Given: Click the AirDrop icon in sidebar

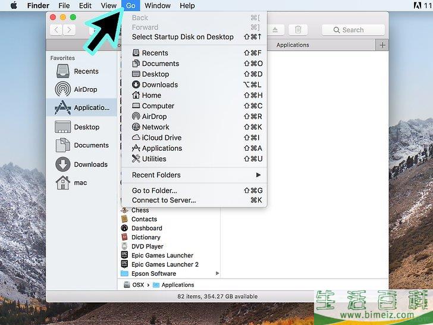Looking at the screenshot, I should (x=63, y=89).
